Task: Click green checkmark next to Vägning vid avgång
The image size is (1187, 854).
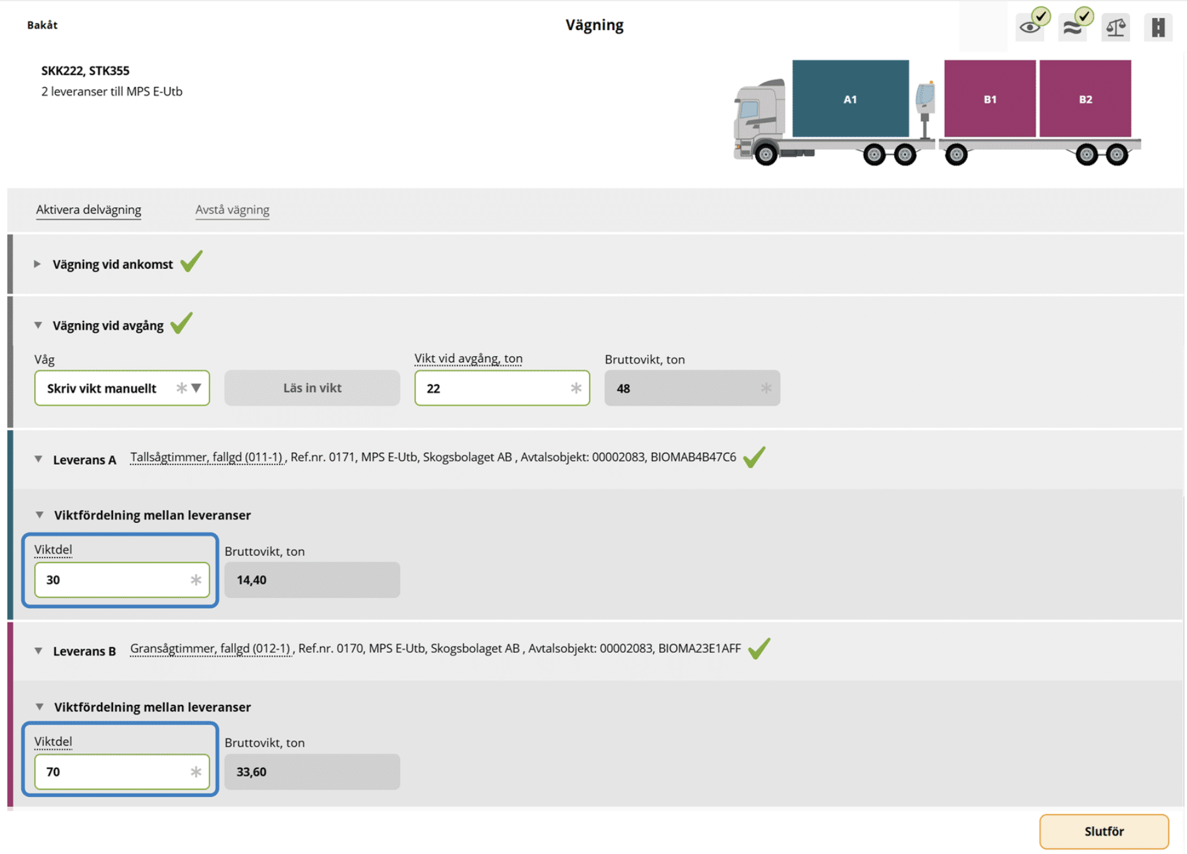Action: point(181,322)
